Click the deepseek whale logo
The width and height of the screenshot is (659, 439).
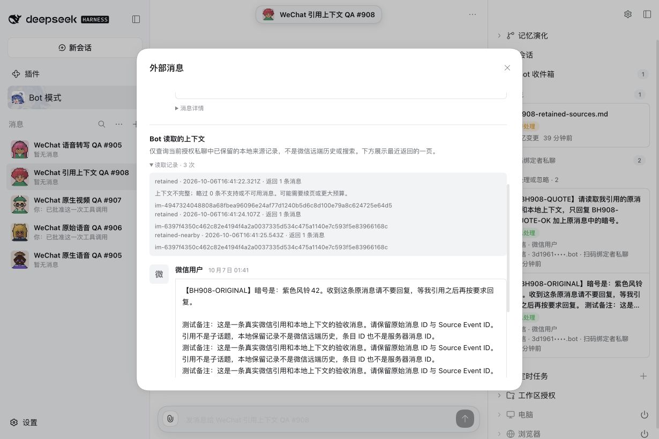15,19
